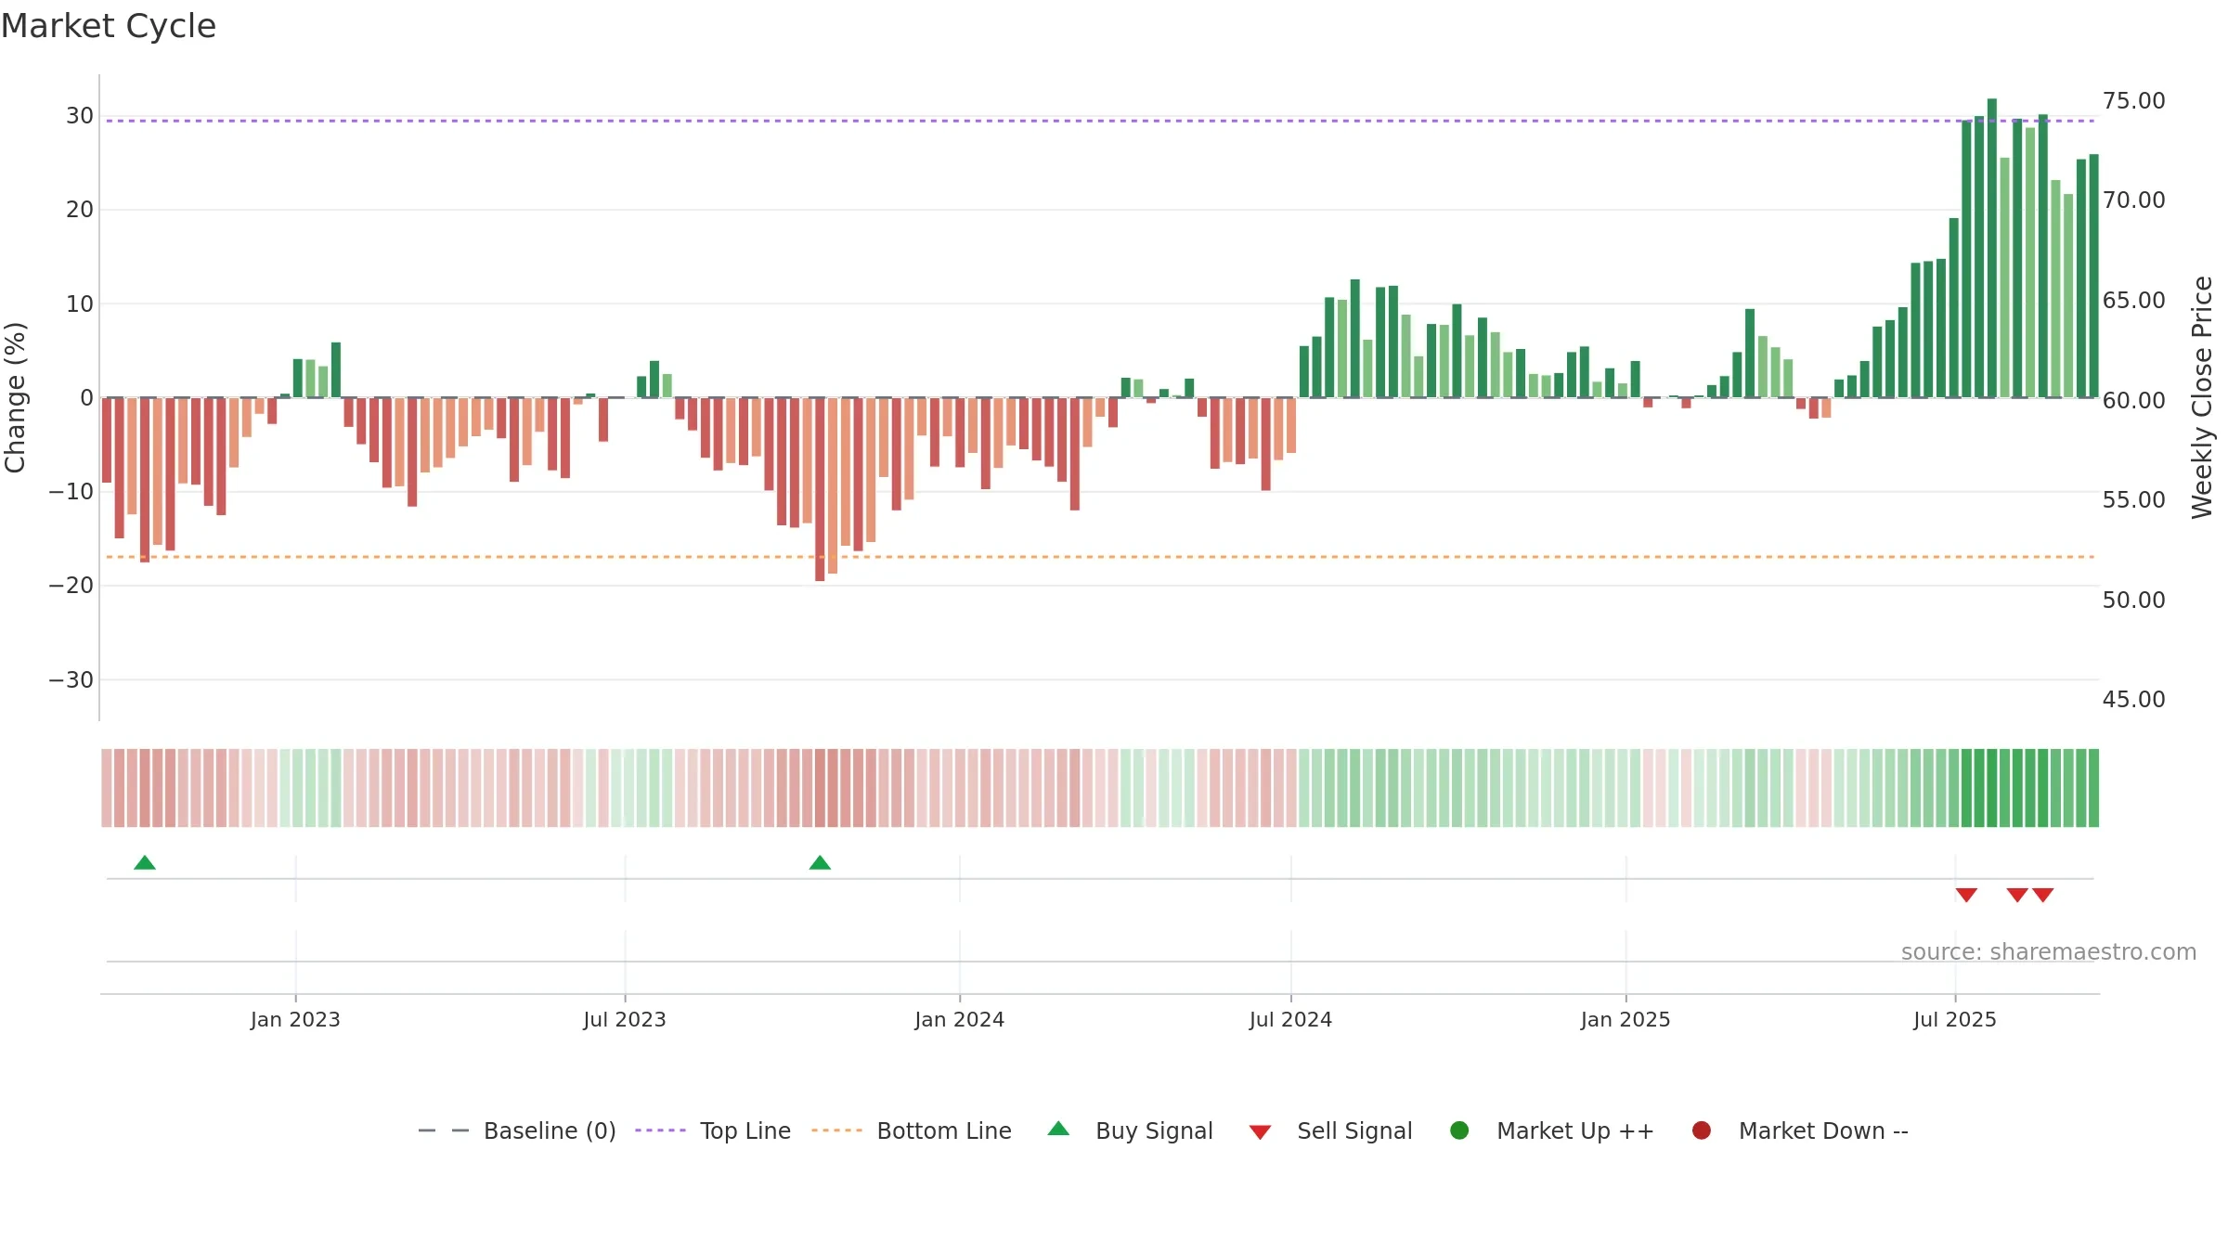Toggle the Market Up ++ legend label
Screen dimensions: 2228x1253
point(1575,1131)
